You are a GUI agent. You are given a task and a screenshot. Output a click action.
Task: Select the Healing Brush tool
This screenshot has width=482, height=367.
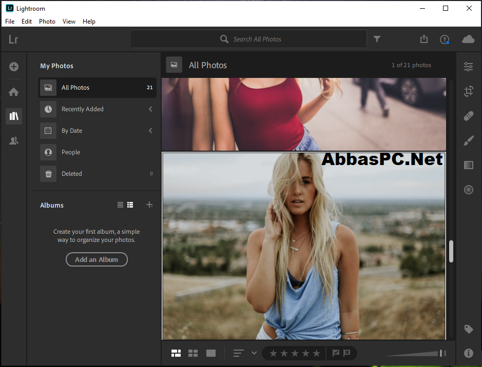pos(468,116)
